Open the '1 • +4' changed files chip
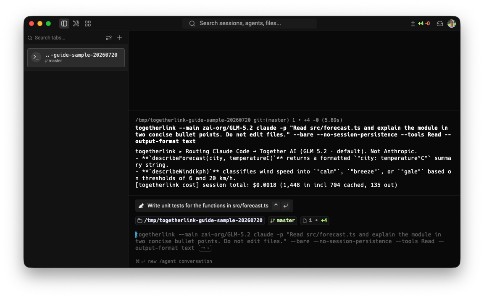This screenshot has height=299, width=484. (315, 220)
